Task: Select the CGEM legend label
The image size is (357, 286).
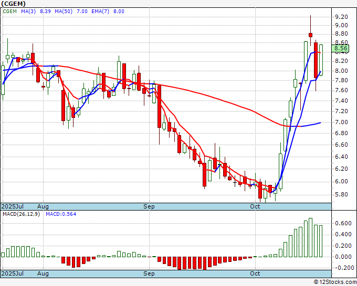Action: point(10,12)
